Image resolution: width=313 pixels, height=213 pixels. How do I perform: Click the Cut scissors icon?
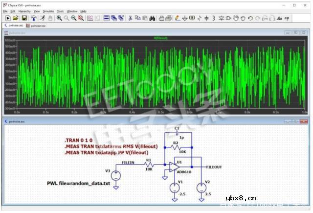click(131, 18)
